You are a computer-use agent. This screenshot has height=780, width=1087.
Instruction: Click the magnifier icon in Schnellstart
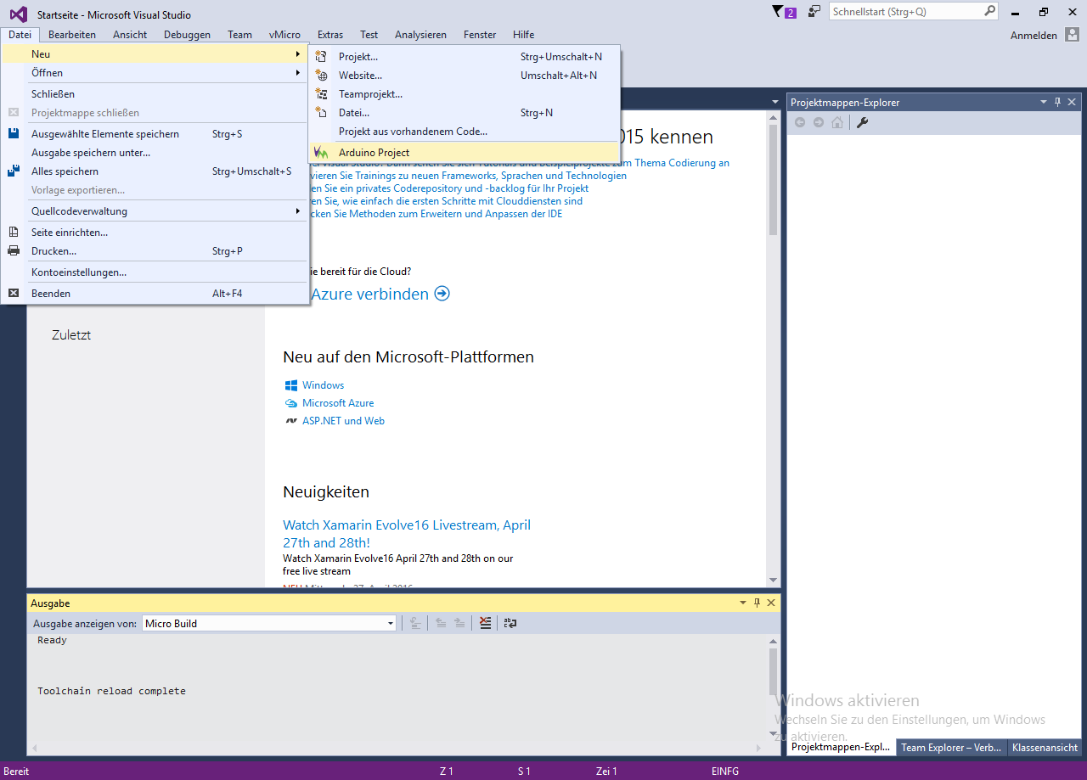(989, 12)
